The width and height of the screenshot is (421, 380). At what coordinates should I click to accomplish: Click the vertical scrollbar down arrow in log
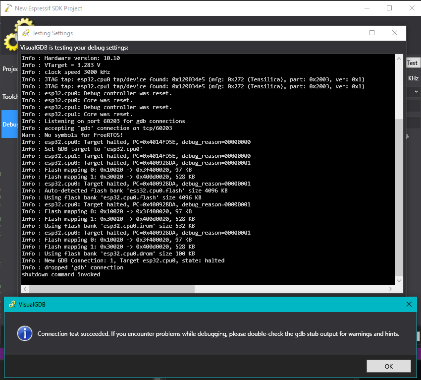click(399, 280)
